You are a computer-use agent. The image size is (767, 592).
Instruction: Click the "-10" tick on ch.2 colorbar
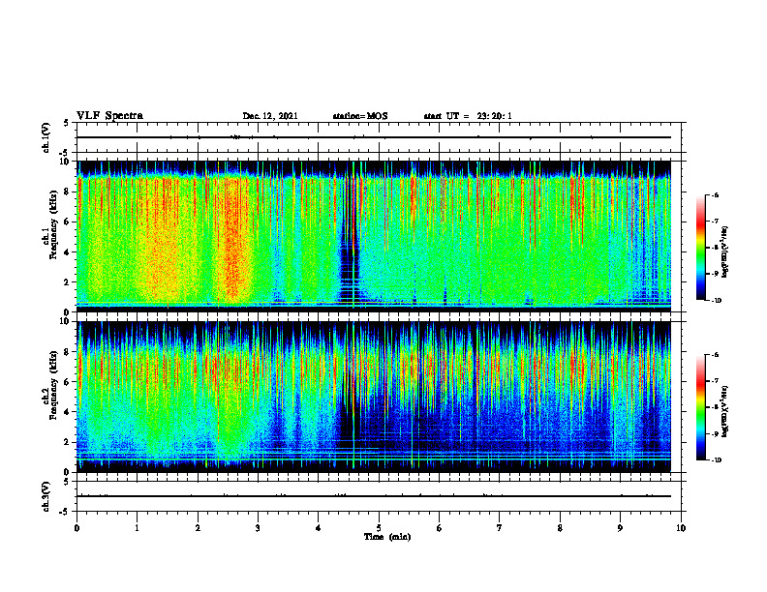coord(715,460)
